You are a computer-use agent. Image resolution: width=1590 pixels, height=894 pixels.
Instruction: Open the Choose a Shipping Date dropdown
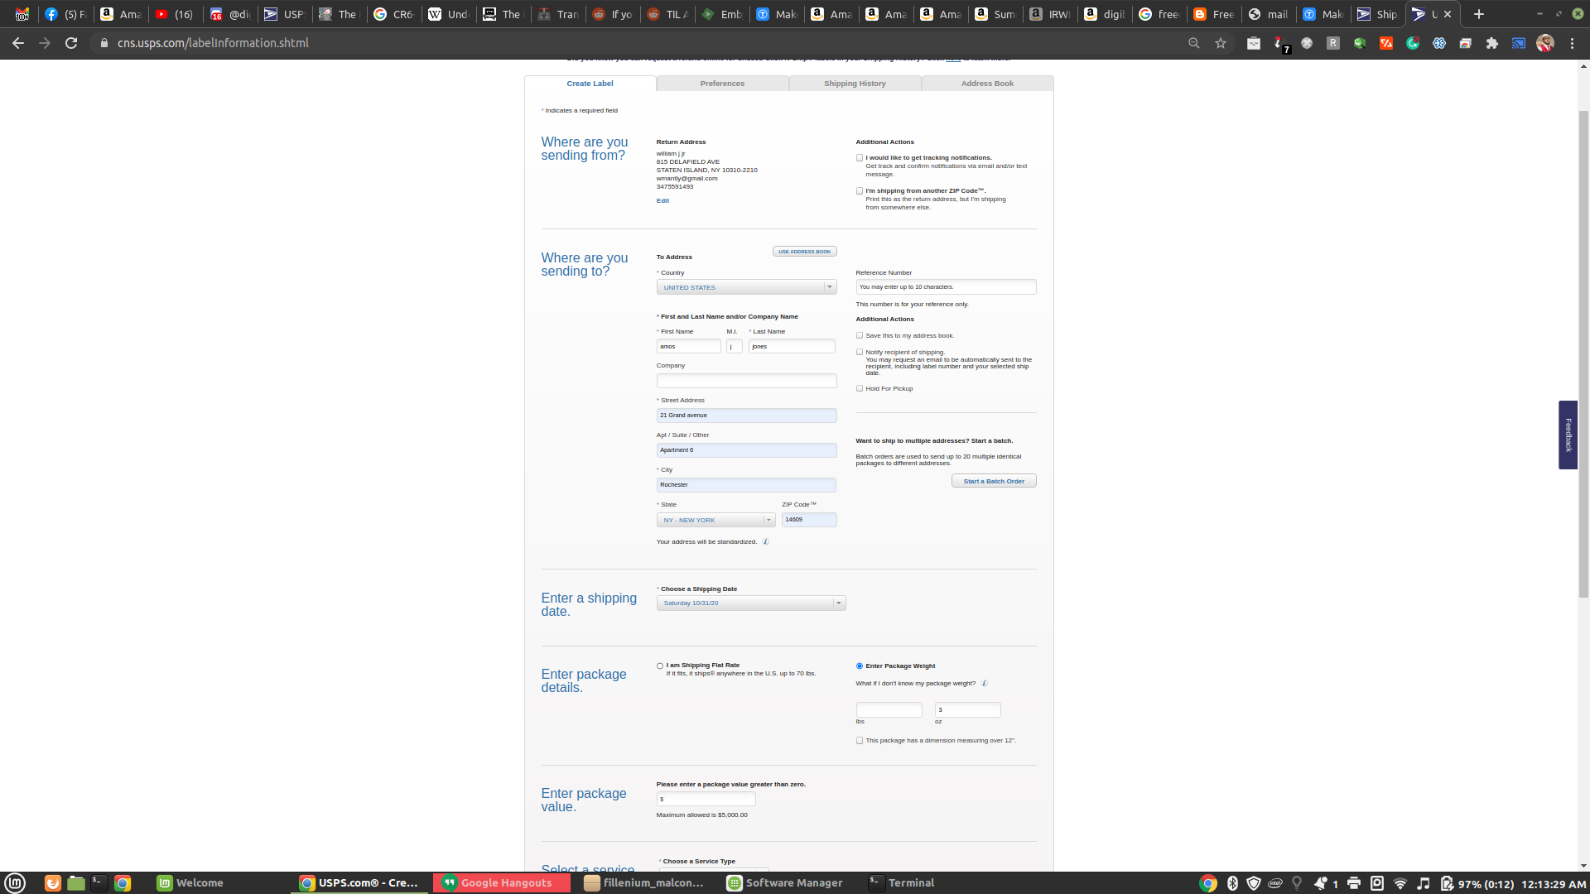(750, 603)
